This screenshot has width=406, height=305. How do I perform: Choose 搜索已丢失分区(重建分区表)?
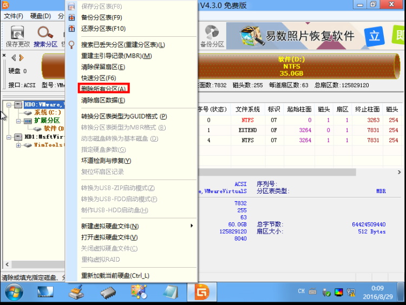click(x=123, y=45)
